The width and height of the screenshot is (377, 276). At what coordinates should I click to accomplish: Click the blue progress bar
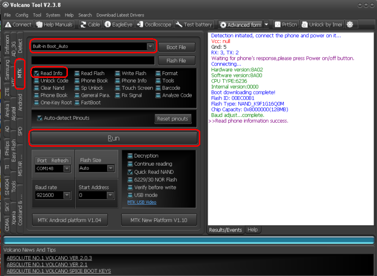[188, 240]
